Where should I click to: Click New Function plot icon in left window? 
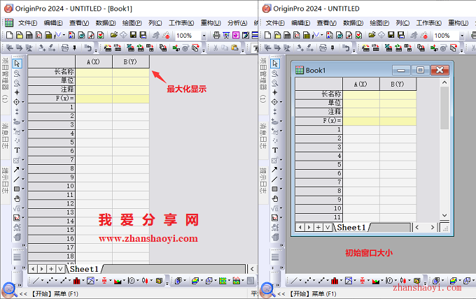click(57, 36)
